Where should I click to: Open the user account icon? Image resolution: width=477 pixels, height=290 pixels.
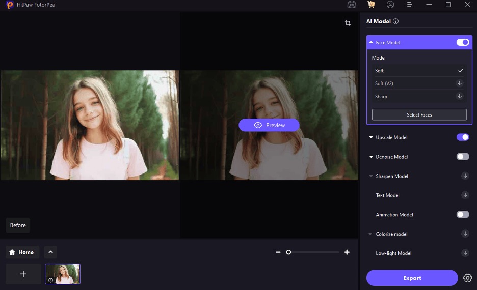[390, 5]
